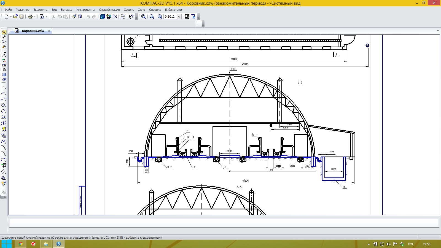Click the Open file folder icon
This screenshot has height=248, width=441.
(x=15, y=17)
